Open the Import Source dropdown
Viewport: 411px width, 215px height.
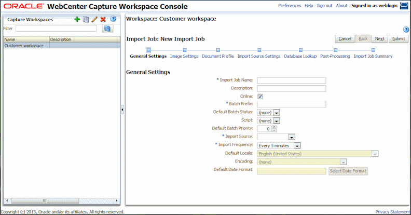click(292, 137)
